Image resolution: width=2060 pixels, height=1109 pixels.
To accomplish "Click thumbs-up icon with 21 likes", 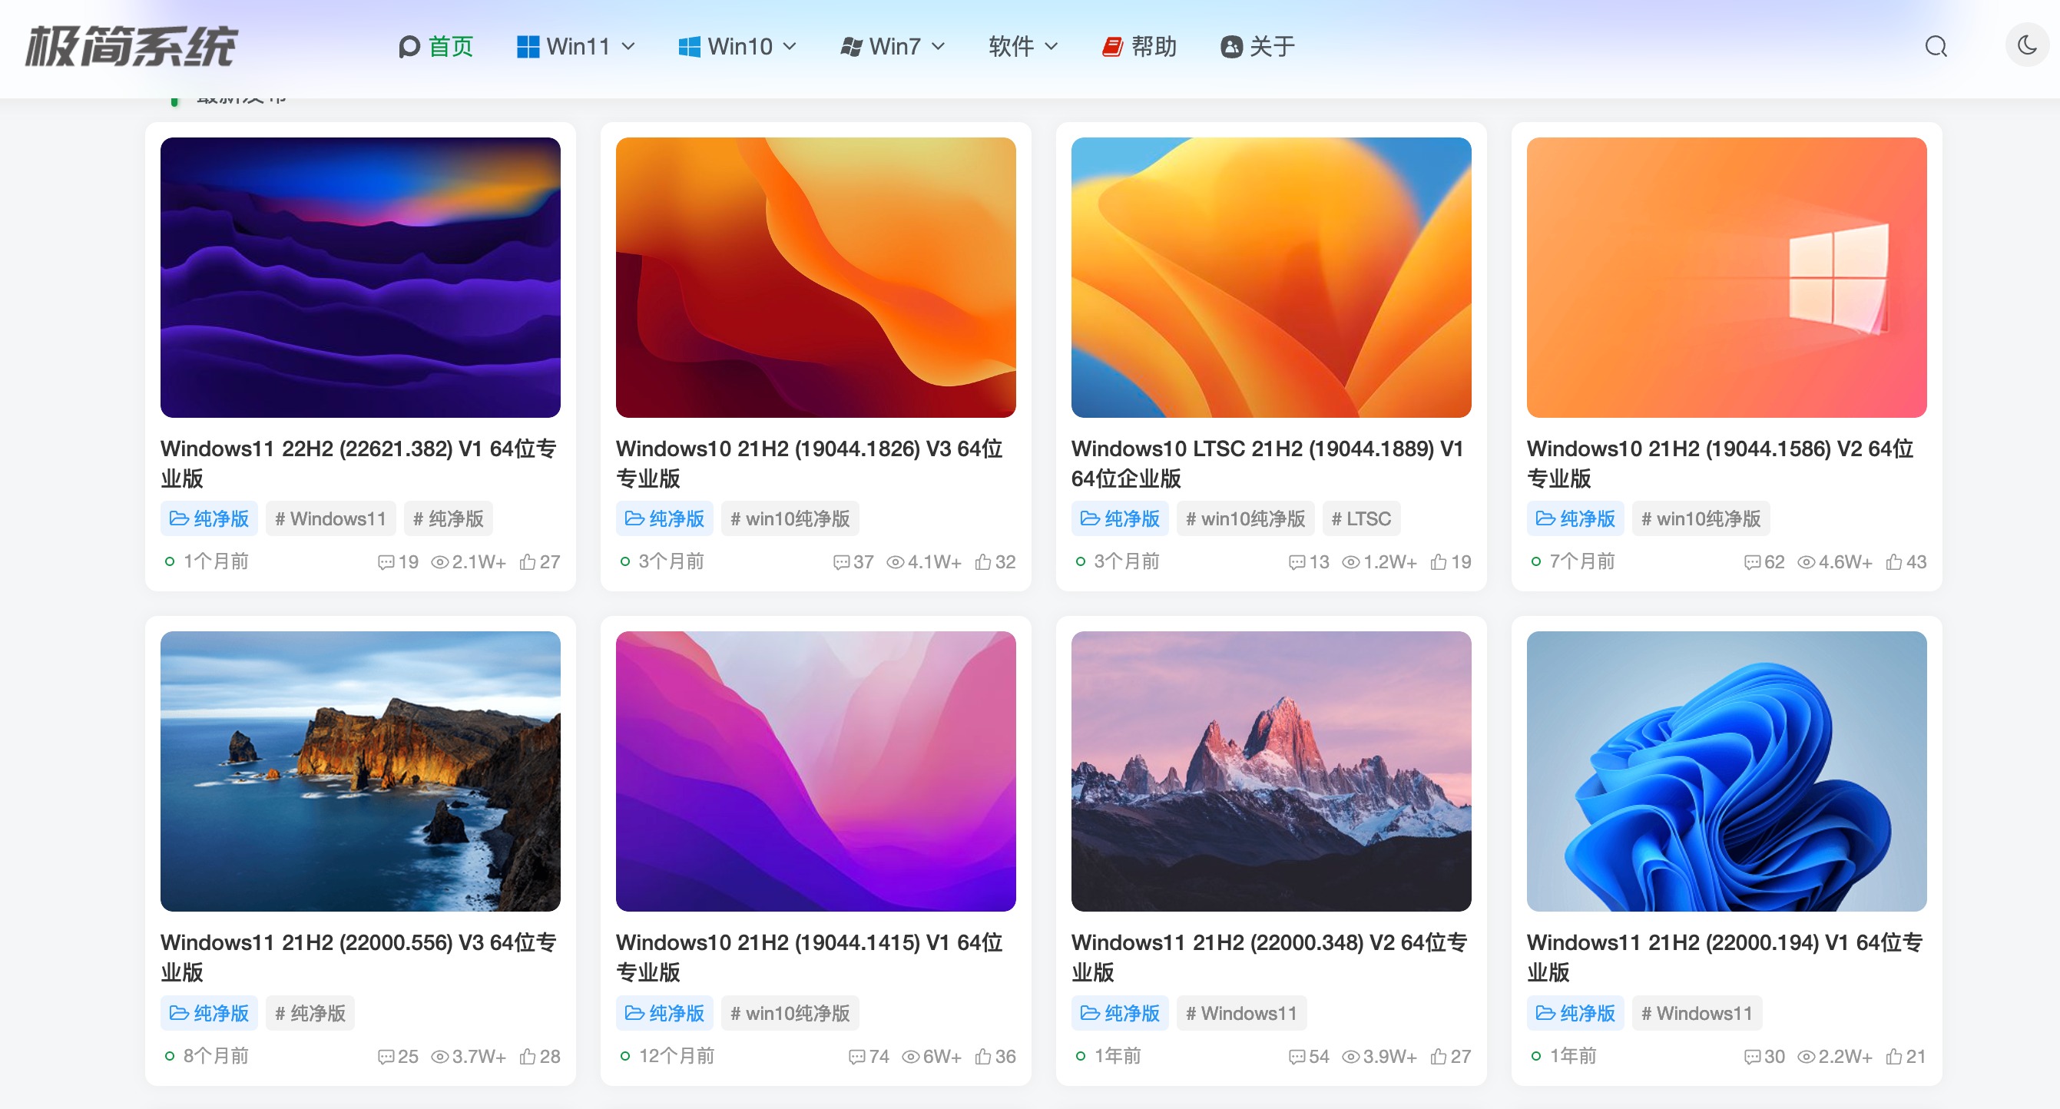I will coord(1893,1056).
